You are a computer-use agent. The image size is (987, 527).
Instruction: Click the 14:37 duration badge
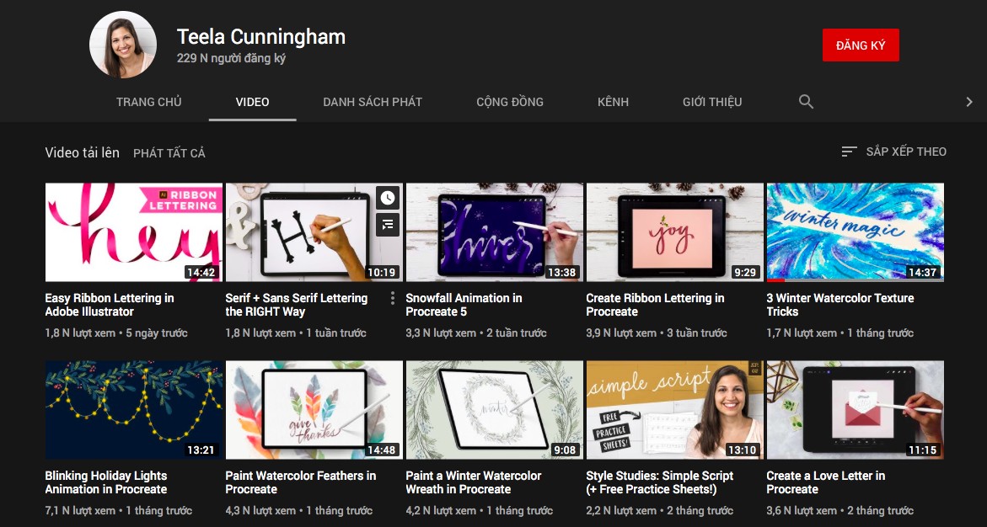pyautogui.click(x=923, y=272)
